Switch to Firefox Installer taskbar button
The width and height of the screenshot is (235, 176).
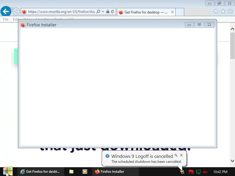116,172
